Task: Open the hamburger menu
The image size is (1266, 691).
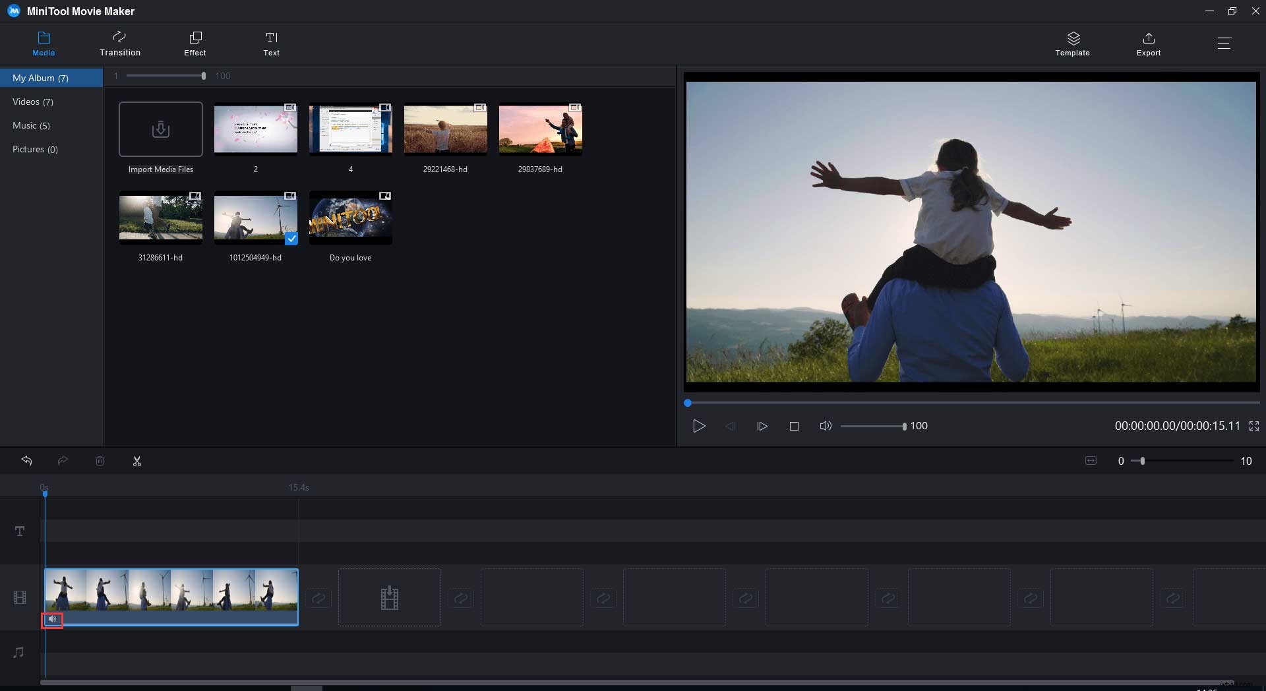Action: point(1225,43)
